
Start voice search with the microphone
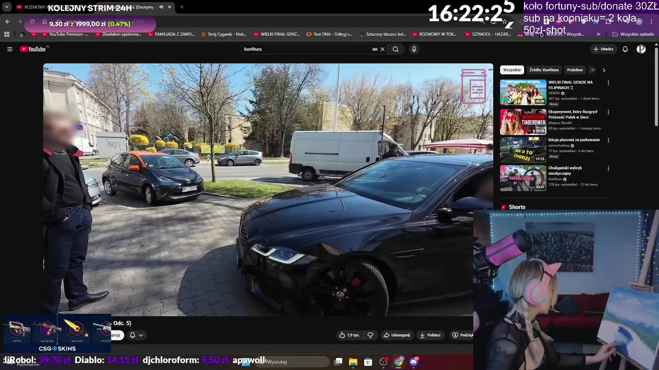413,49
